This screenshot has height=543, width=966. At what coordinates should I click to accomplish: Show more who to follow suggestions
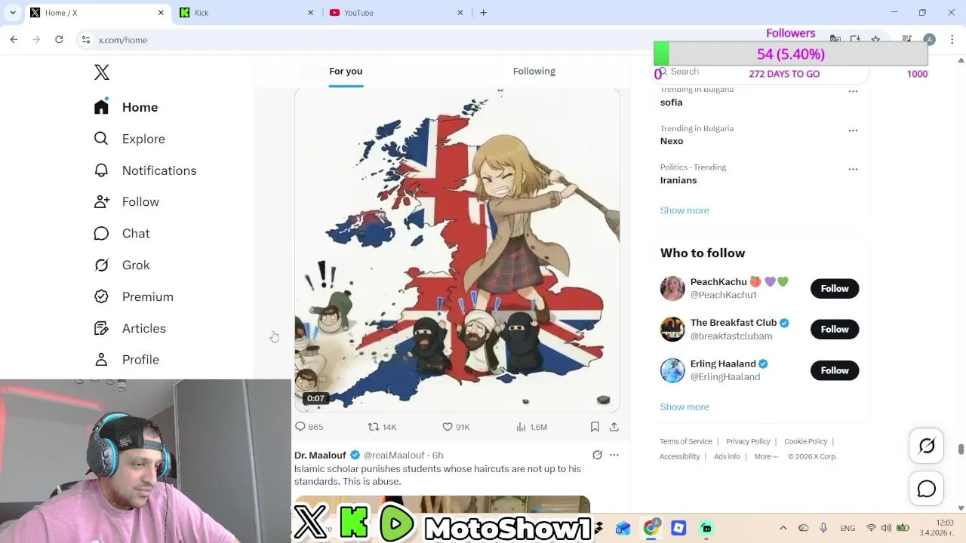[x=685, y=406]
